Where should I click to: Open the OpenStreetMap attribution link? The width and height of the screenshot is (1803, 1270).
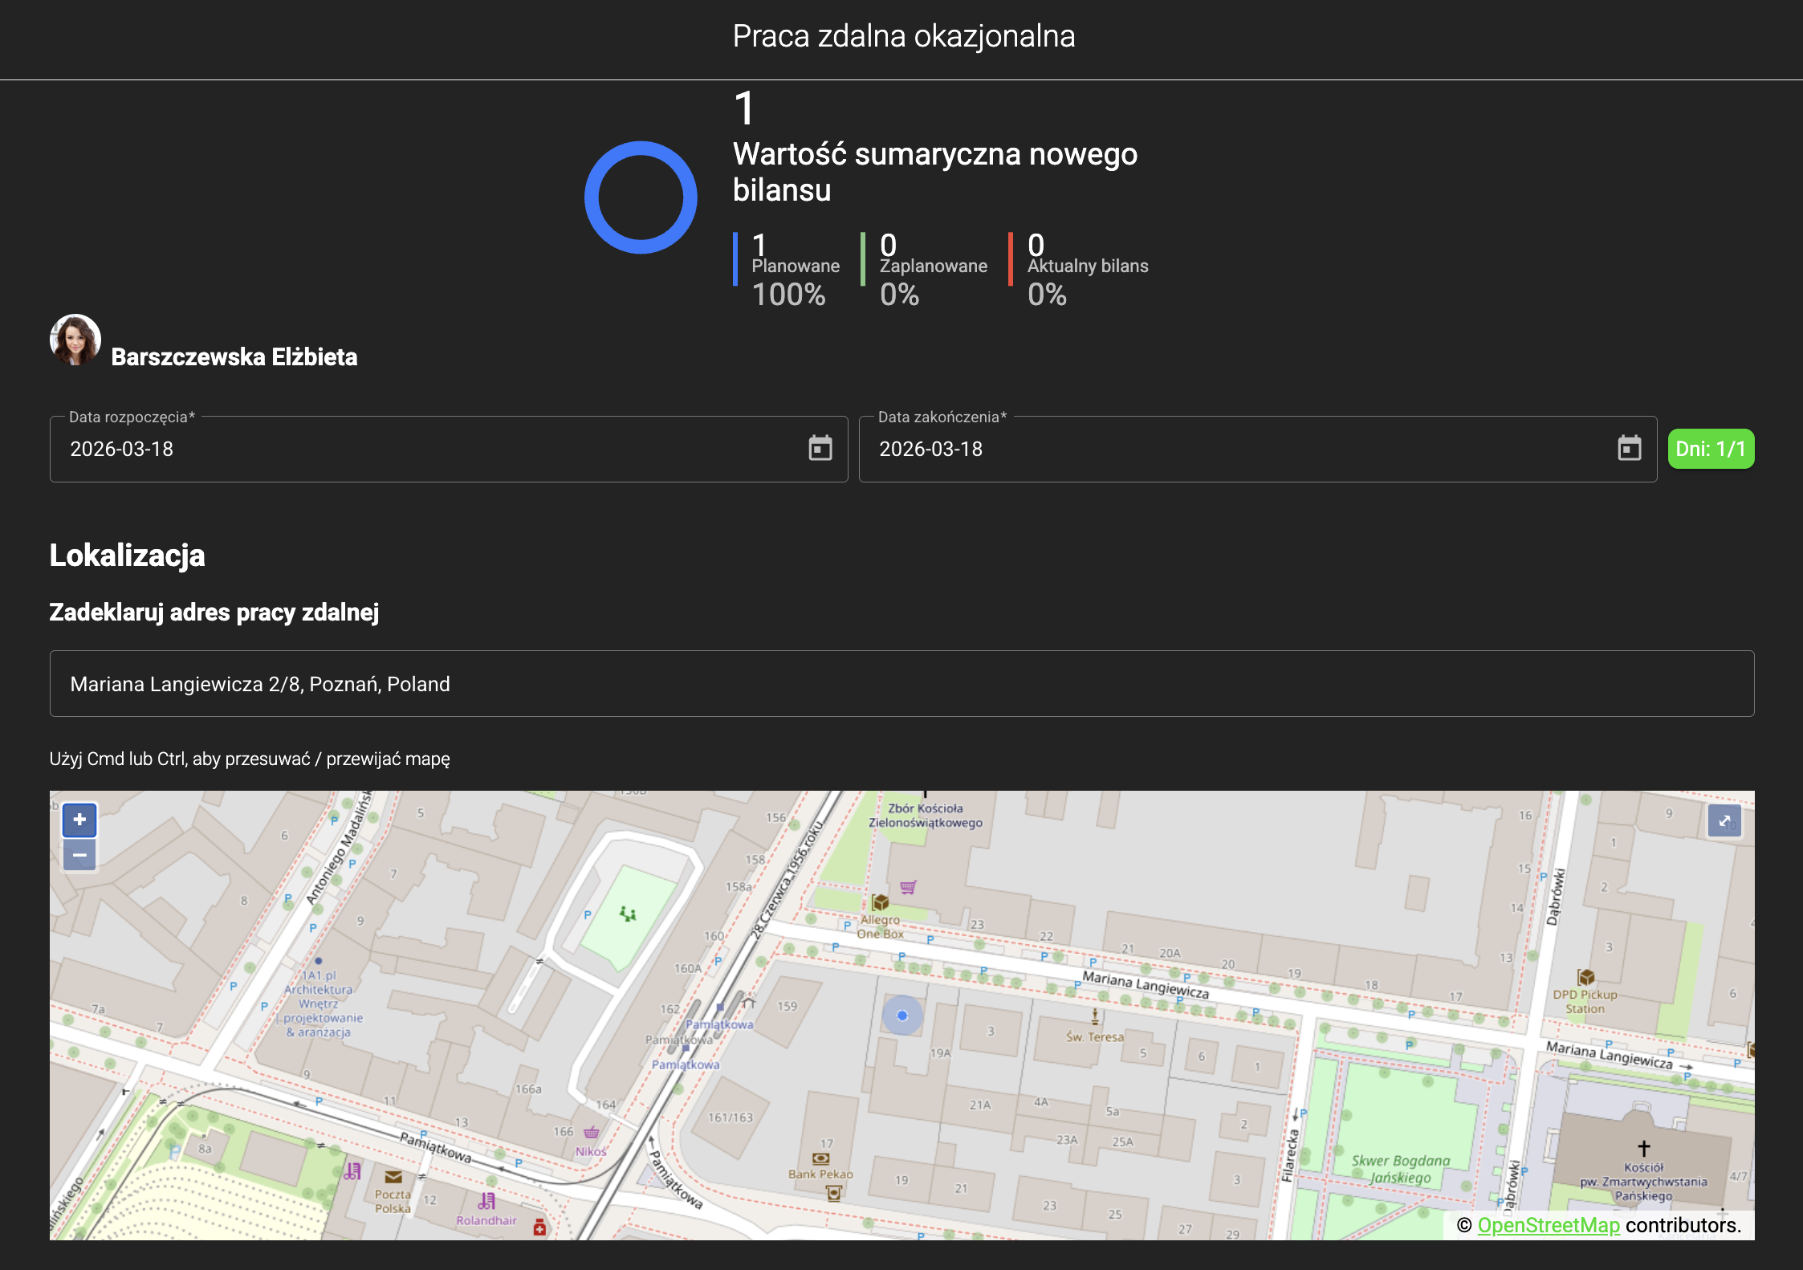(x=1548, y=1225)
